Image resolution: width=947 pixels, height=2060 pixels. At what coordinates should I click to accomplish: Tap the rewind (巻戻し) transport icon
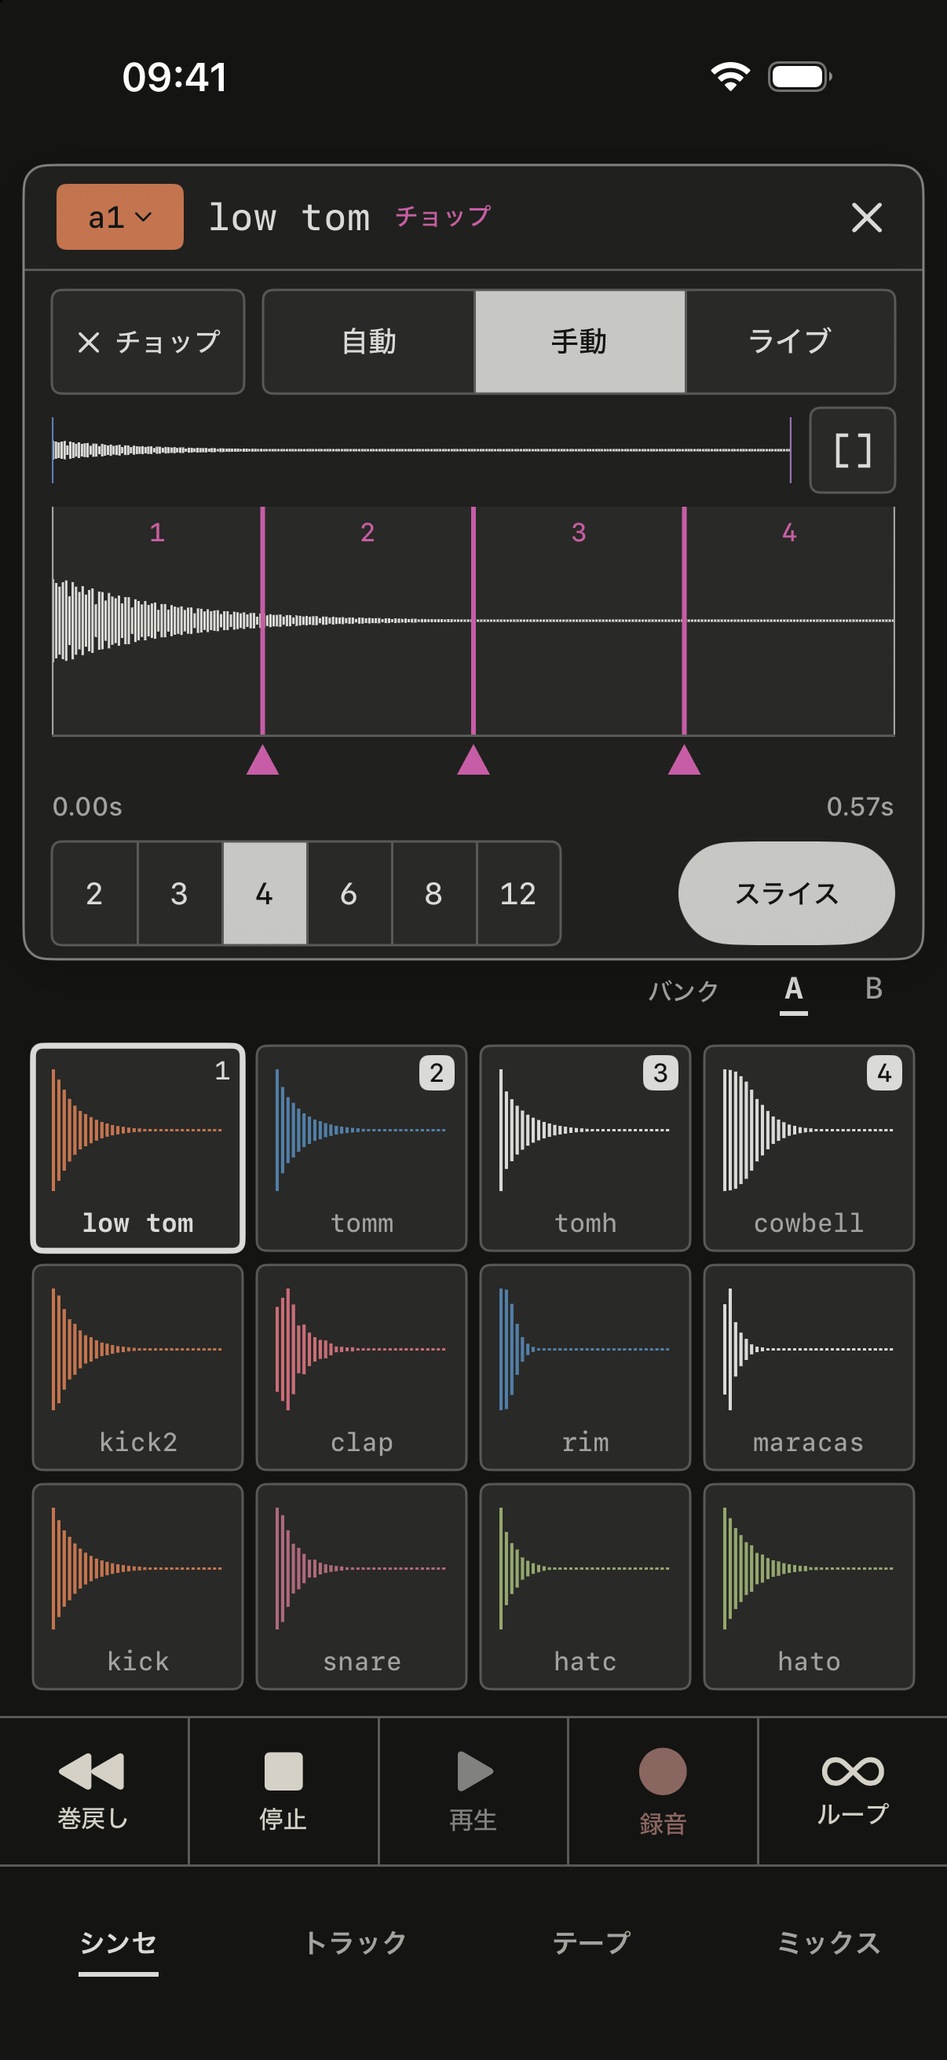point(91,1771)
